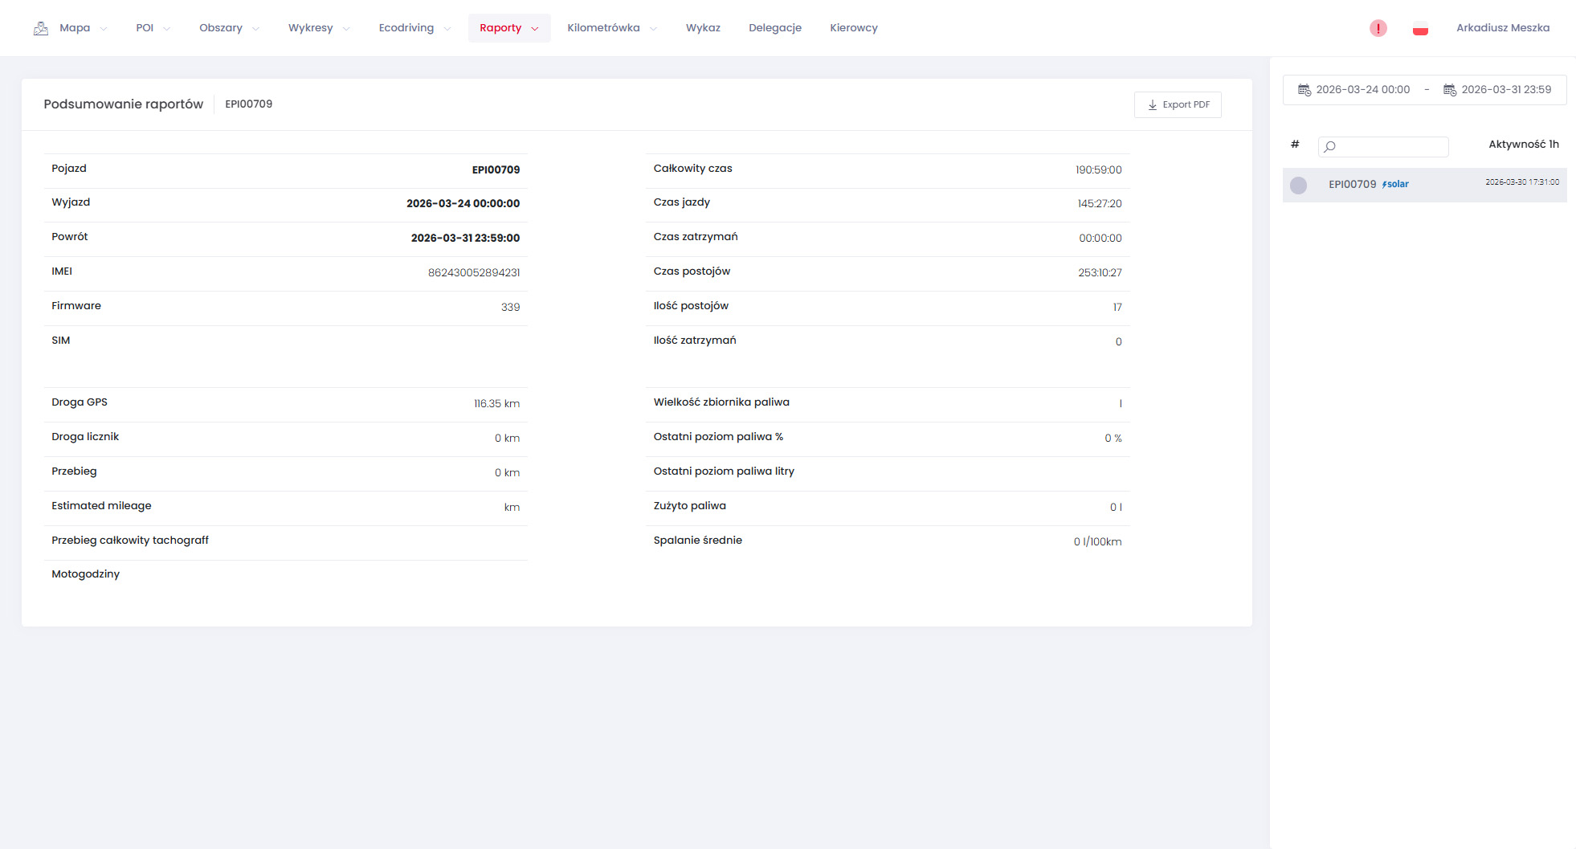Click the map icon beside Mapa
The image size is (1576, 849).
tap(41, 28)
